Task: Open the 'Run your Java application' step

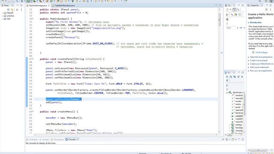Action: [x=261, y=71]
